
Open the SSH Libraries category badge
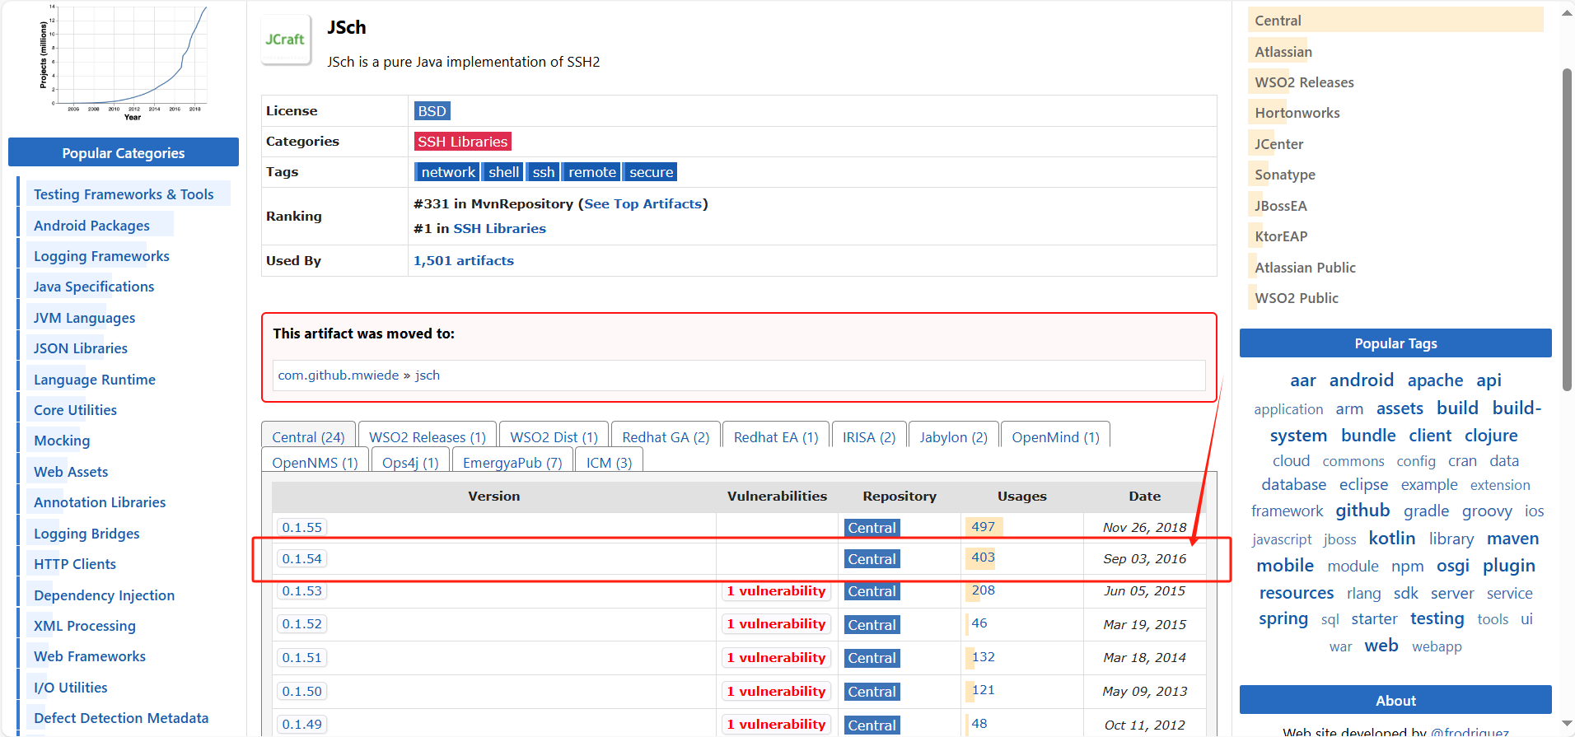pyautogui.click(x=462, y=142)
